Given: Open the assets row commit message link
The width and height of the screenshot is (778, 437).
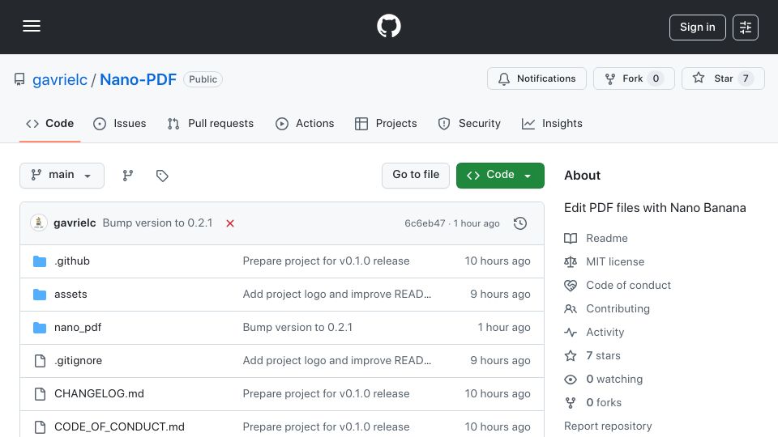Looking at the screenshot, I should pyautogui.click(x=337, y=295).
